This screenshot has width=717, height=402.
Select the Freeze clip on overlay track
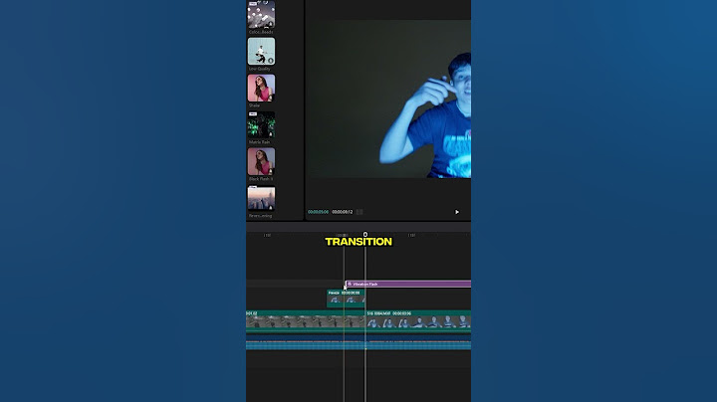[346, 299]
